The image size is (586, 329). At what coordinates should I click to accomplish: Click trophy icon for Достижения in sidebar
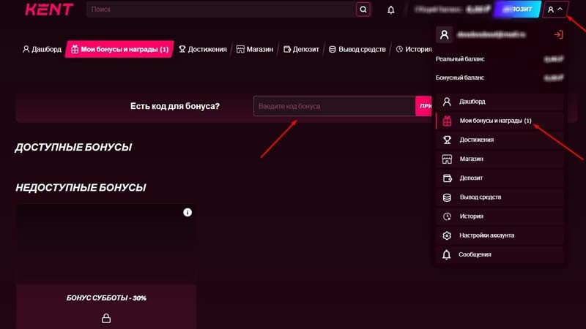tap(447, 140)
